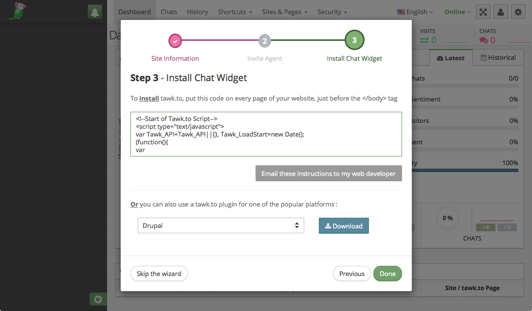Go to step 2 Invite Agent circle
Screen dimensions: 532x311
click(x=265, y=41)
